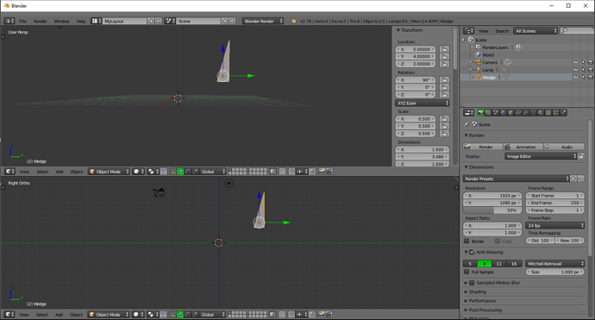Open the World properties tab icon
Image resolution: width=595 pixels, height=320 pixels.
click(504, 113)
